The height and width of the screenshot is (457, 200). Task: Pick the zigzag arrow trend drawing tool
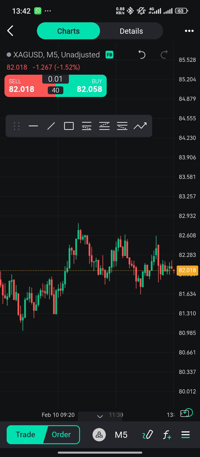(x=140, y=126)
